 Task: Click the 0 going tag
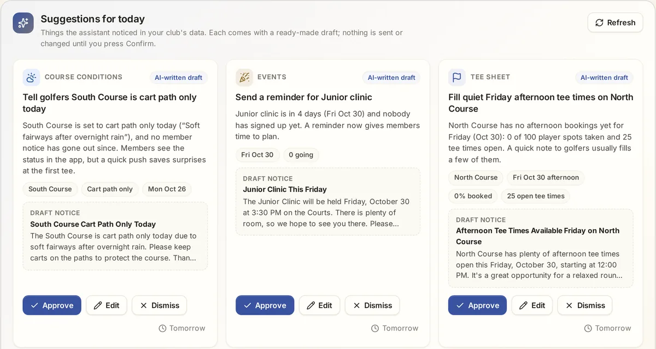pos(301,155)
